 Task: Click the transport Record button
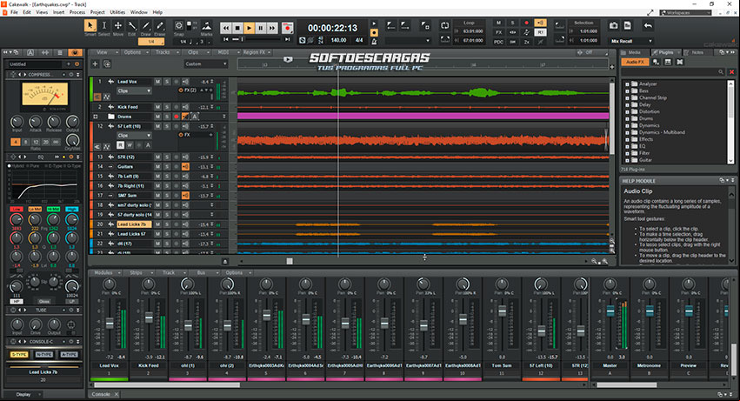(287, 29)
